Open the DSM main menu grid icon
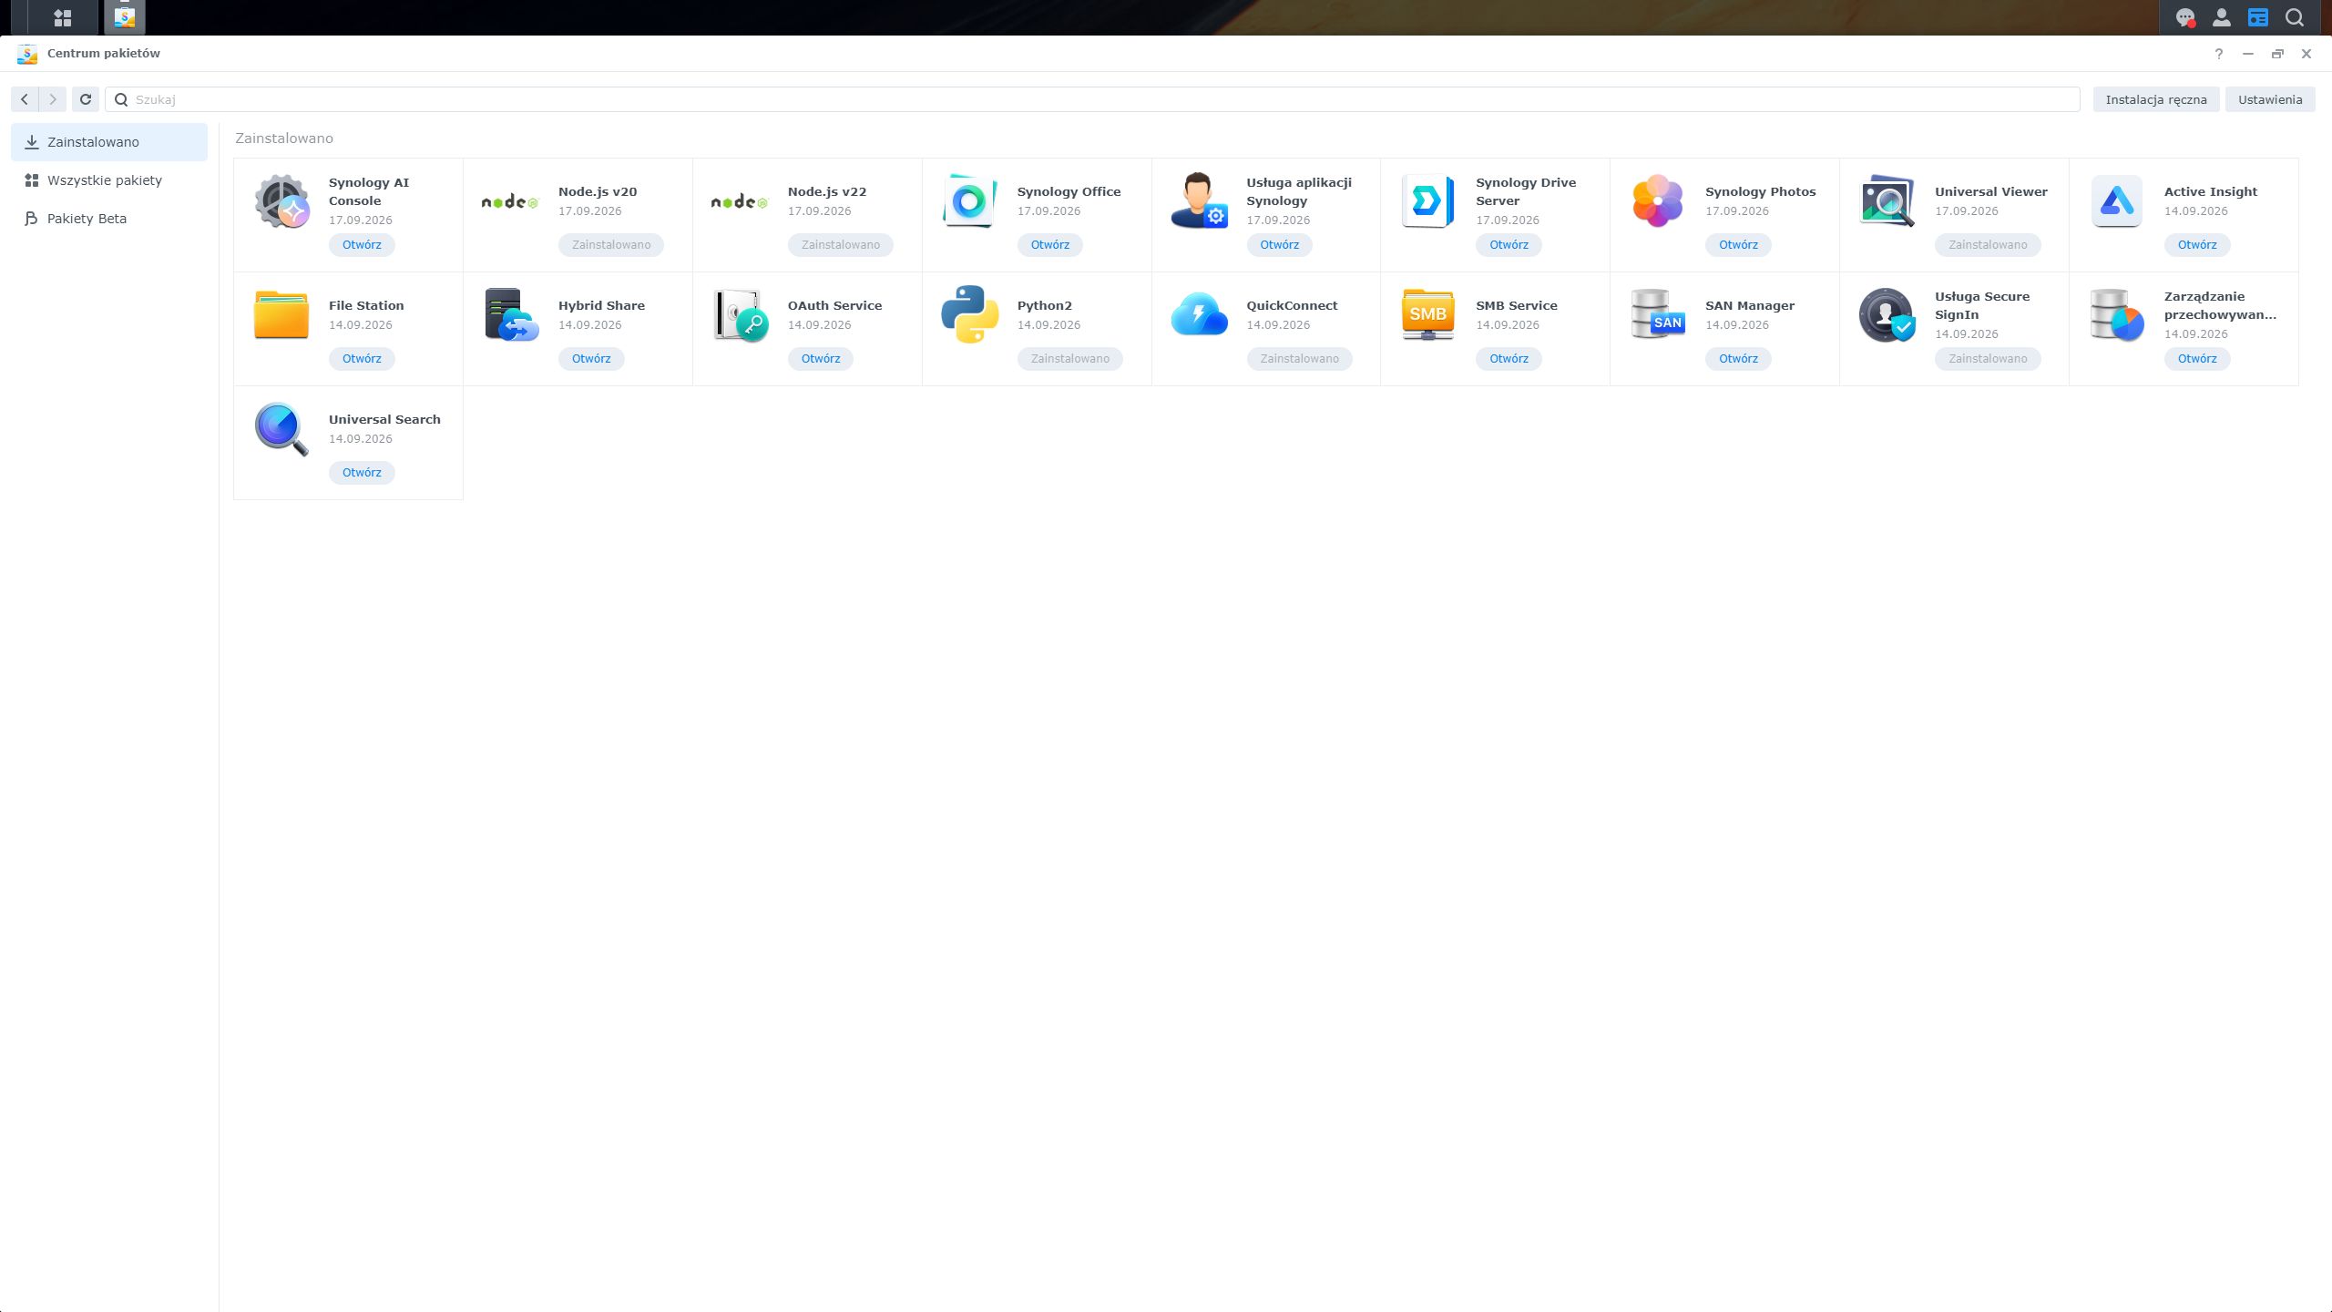2332x1312 pixels. [63, 17]
